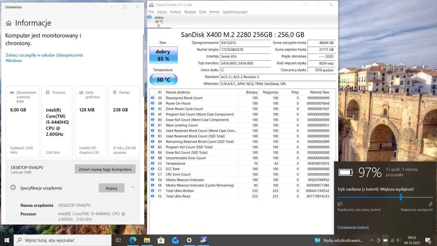The image size is (437, 246).
Task: Click the battery icon in the system tray
Action: [x=385, y=240]
